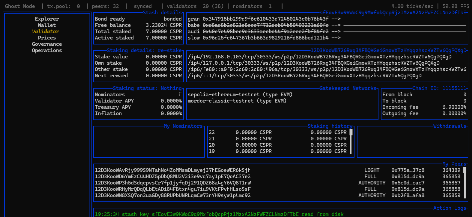Image resolution: width=472 pixels, height=217 pixels.
Task: Open the Operations menu item
Action: [47, 50]
